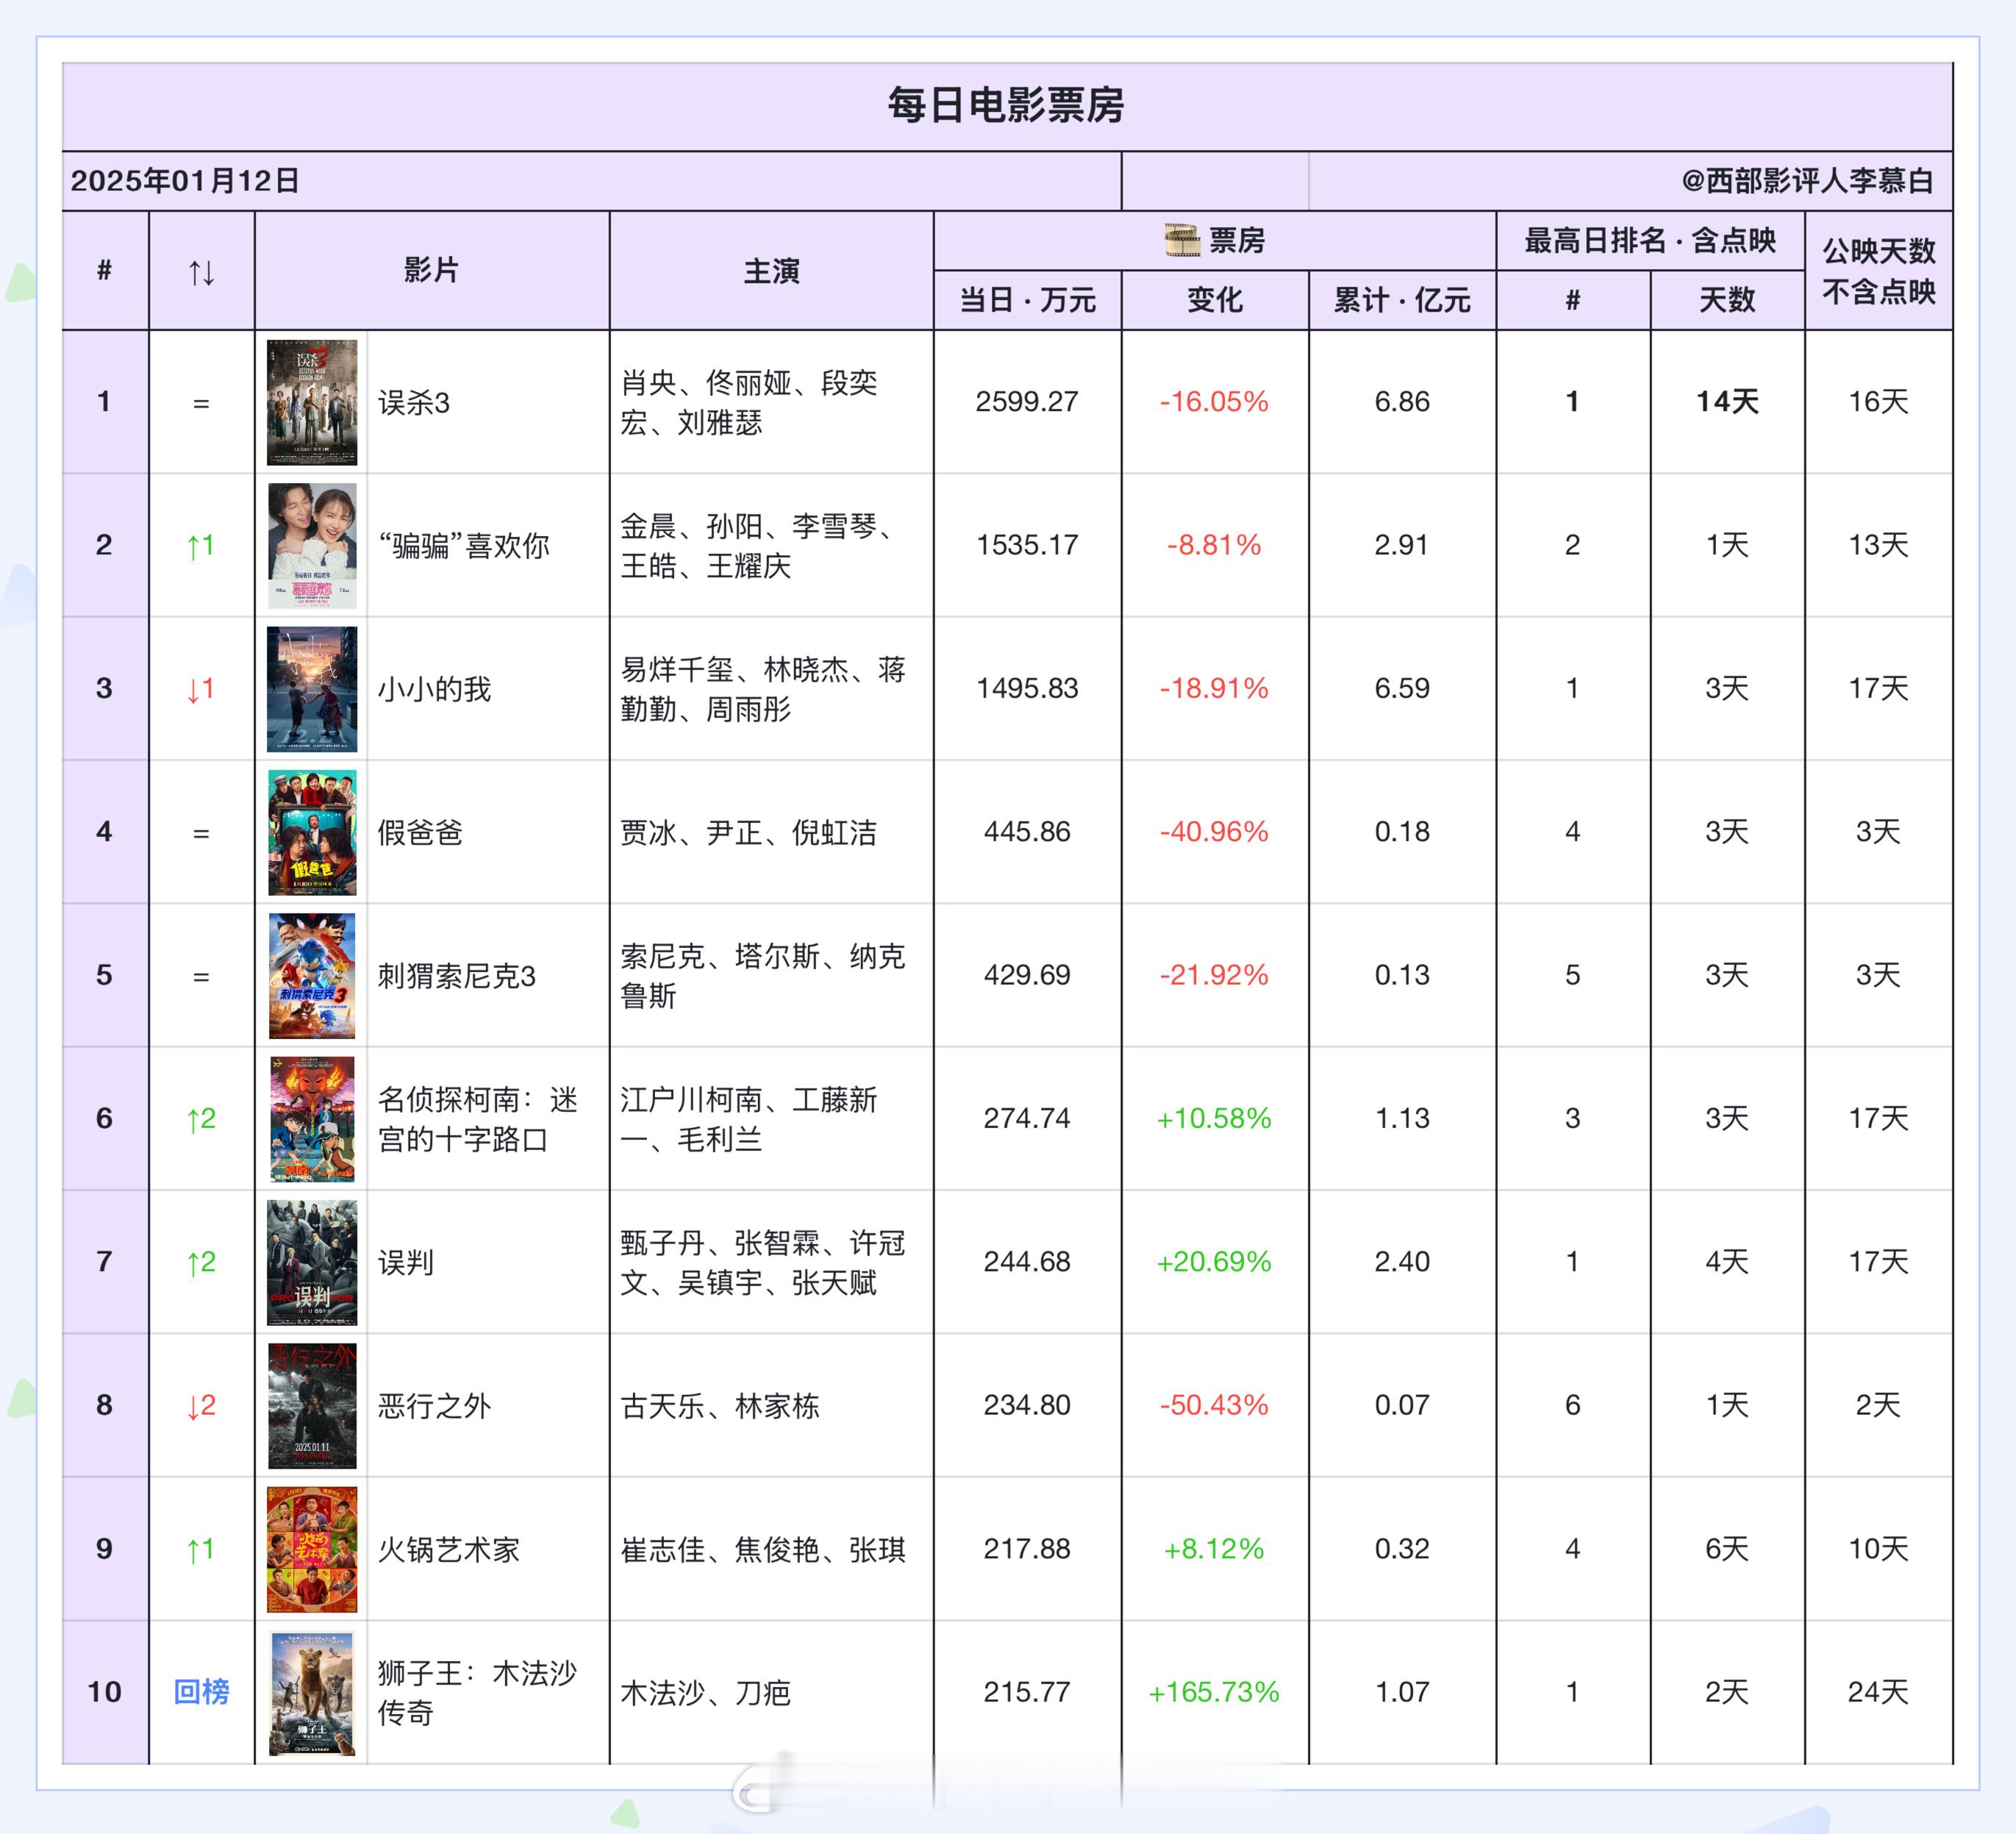Click the green ↑1 indicator for "骗骗"喜欢你
Screen dimensions: 2016x1834
click(x=201, y=546)
